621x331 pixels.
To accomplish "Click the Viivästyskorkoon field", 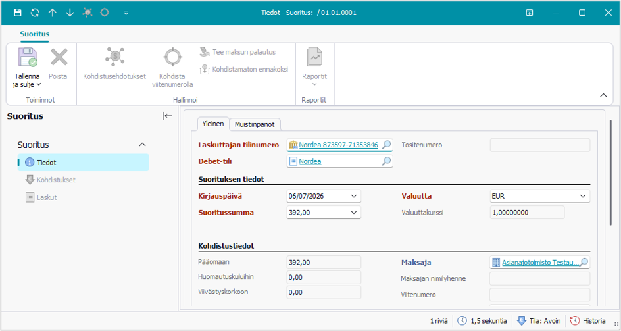I will (324, 292).
